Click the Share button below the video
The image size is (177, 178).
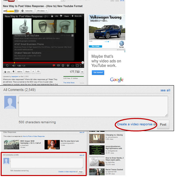(x=27, y=72)
